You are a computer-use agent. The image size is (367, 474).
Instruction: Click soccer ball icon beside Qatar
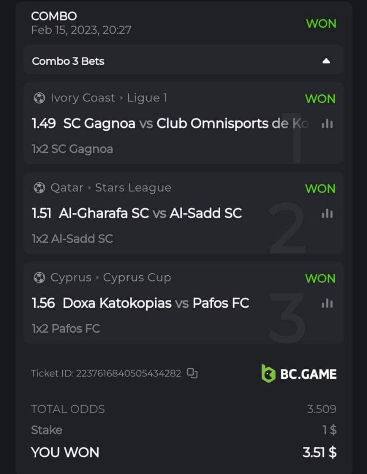(x=39, y=188)
